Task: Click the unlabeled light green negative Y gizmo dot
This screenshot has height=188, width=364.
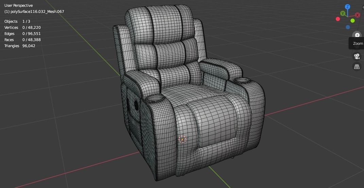Action: [352, 21]
